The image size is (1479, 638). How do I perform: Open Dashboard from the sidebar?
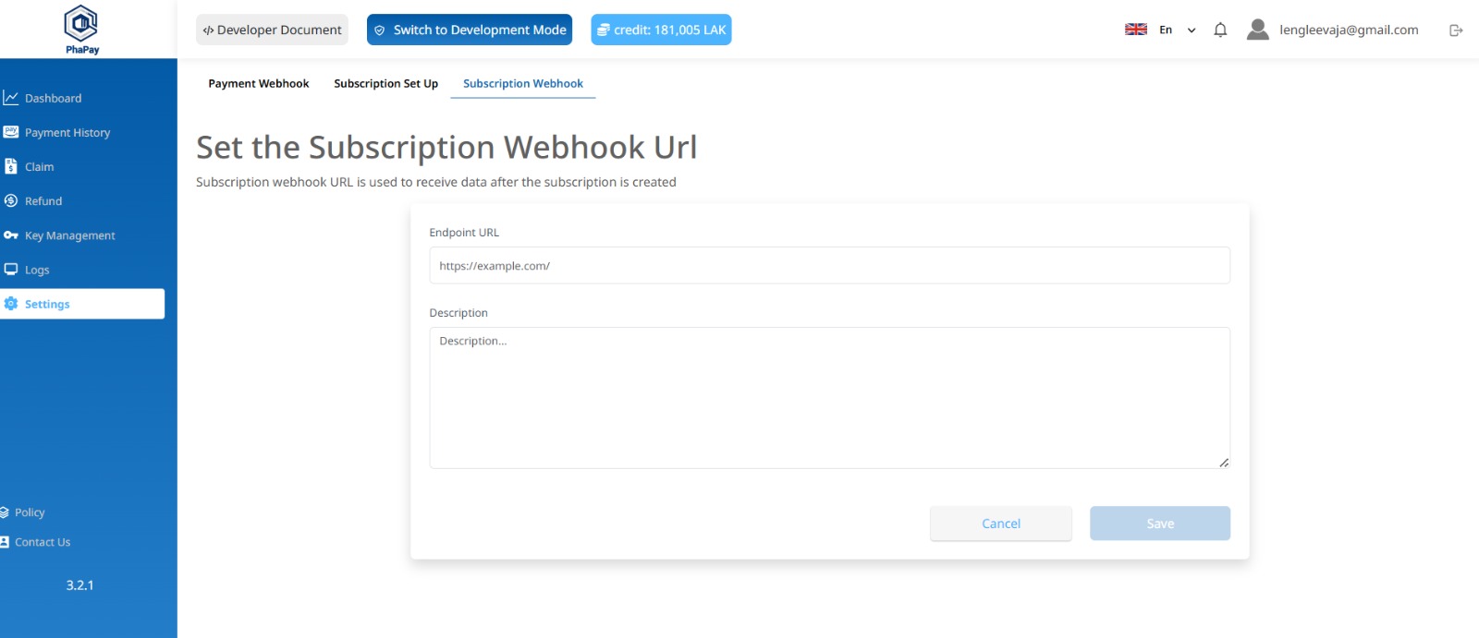click(53, 98)
